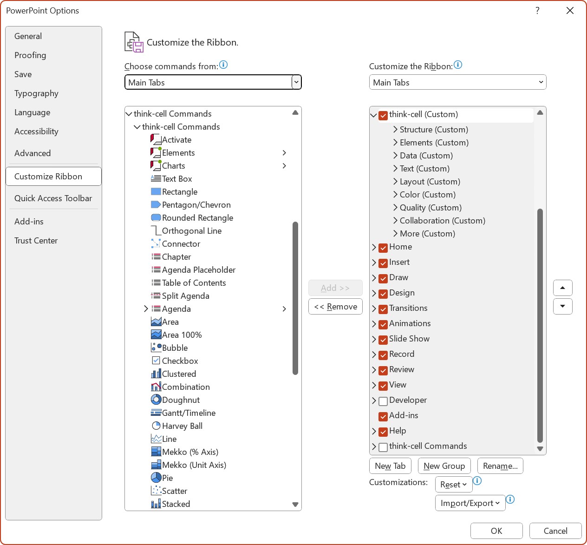
Task: Click the Move Down arrow button
Action: click(x=563, y=306)
